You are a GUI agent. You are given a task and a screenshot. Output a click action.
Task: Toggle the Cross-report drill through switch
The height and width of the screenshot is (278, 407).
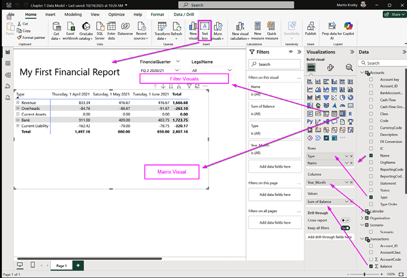tap(345, 220)
